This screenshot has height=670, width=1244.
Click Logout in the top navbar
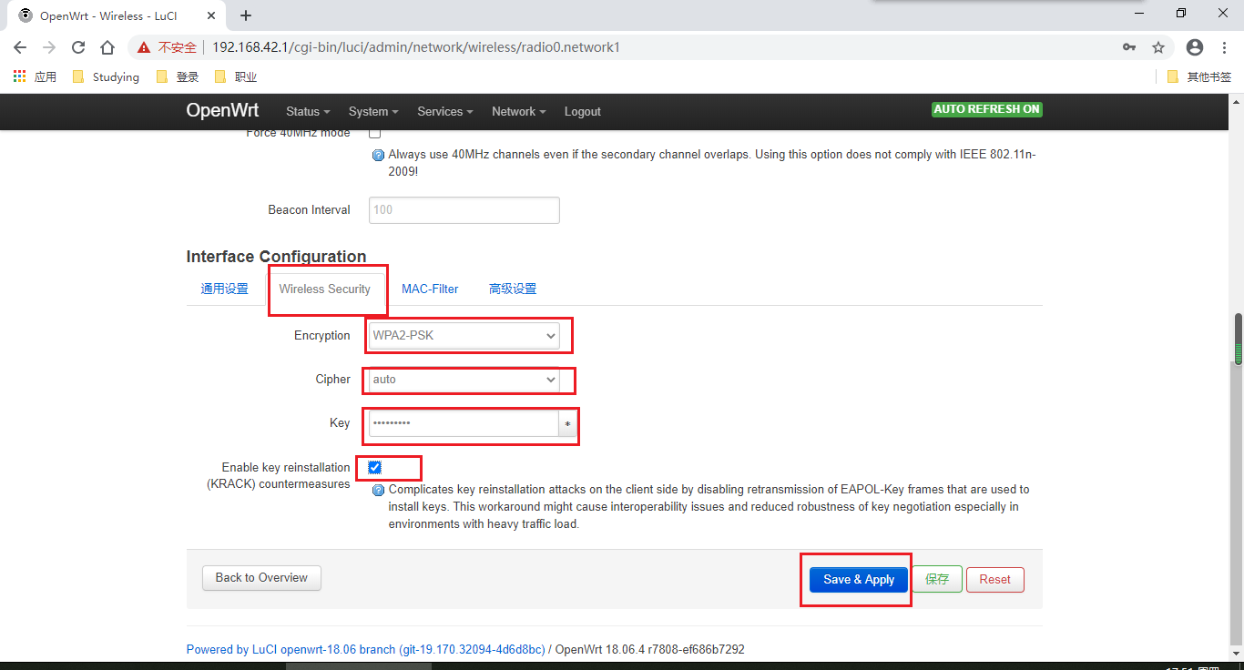pos(583,111)
